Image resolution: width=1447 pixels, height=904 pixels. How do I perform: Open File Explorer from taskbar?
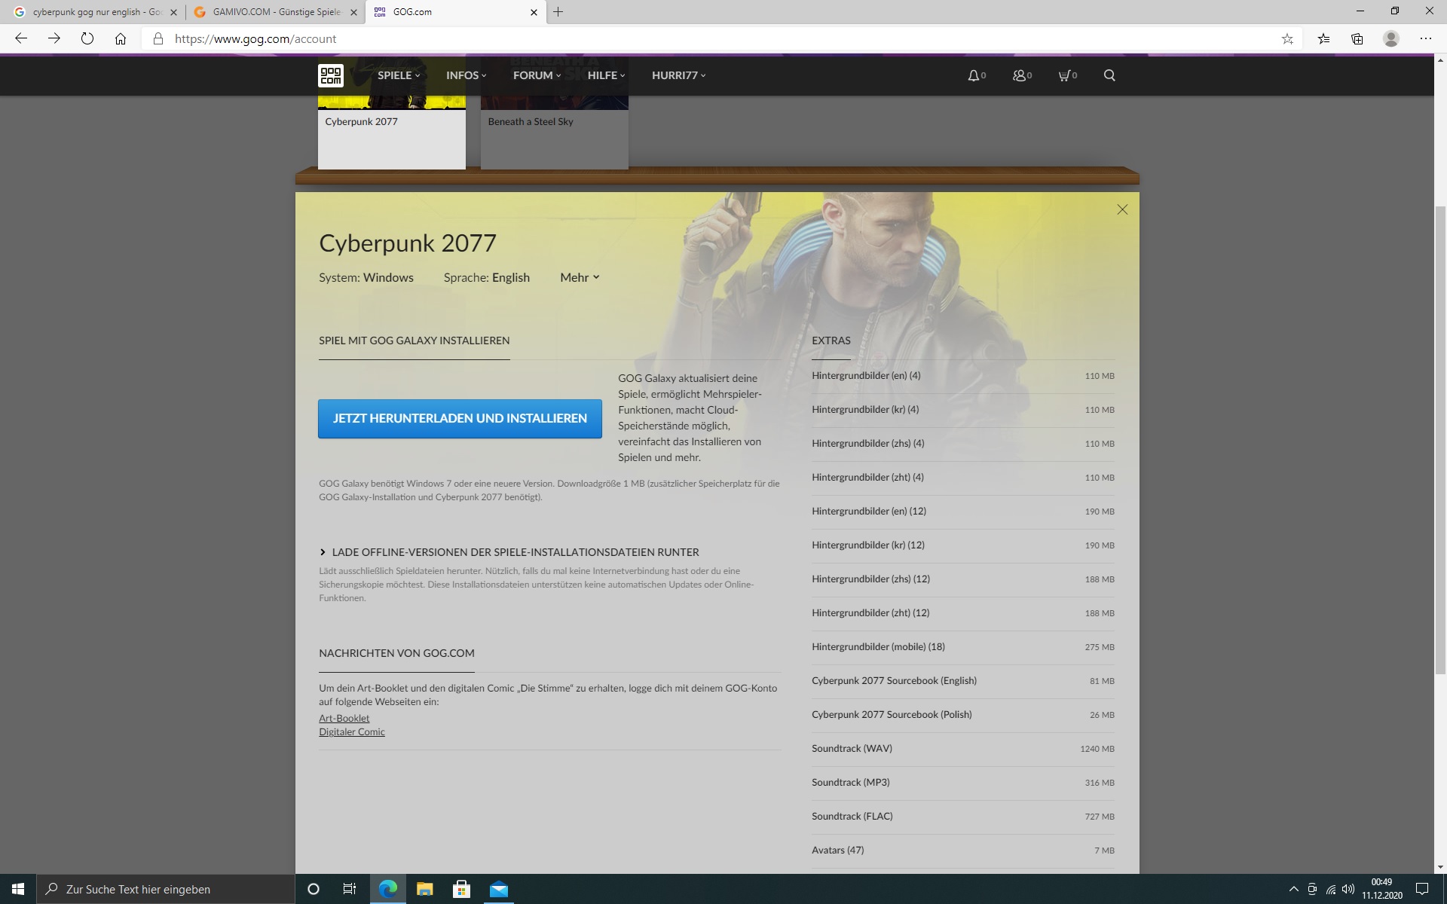coord(424,889)
